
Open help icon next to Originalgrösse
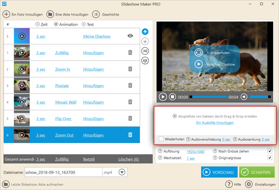tap(215, 157)
